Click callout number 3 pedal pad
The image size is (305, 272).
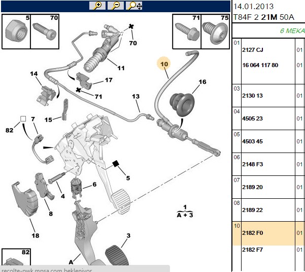coord(128,235)
